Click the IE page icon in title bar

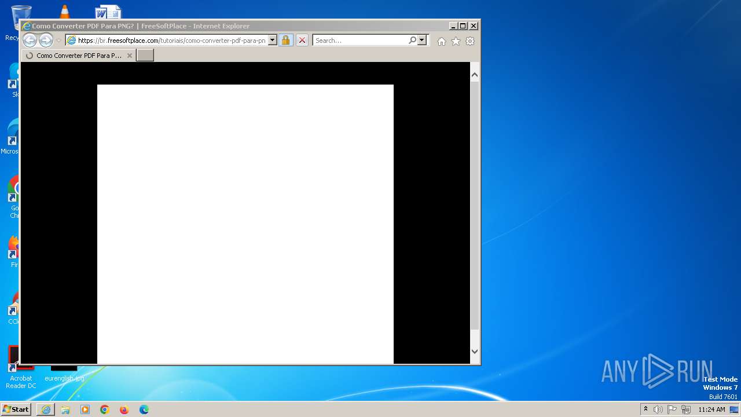click(x=26, y=26)
